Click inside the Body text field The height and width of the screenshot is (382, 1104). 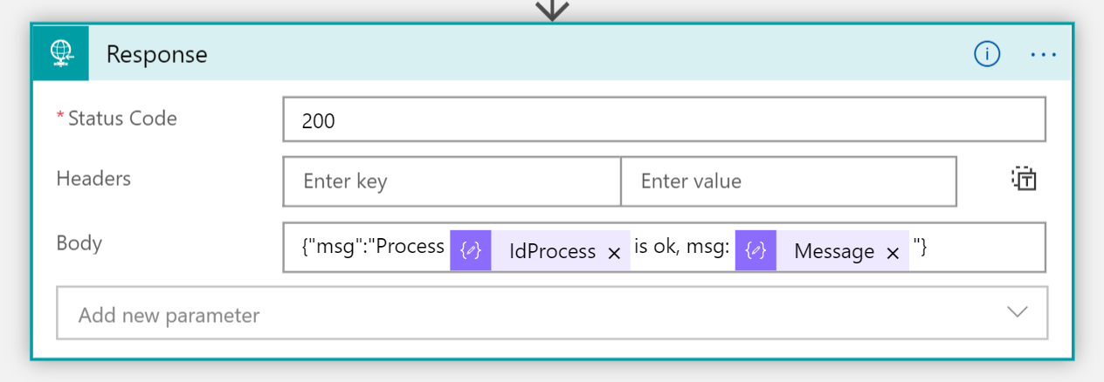coord(978,249)
